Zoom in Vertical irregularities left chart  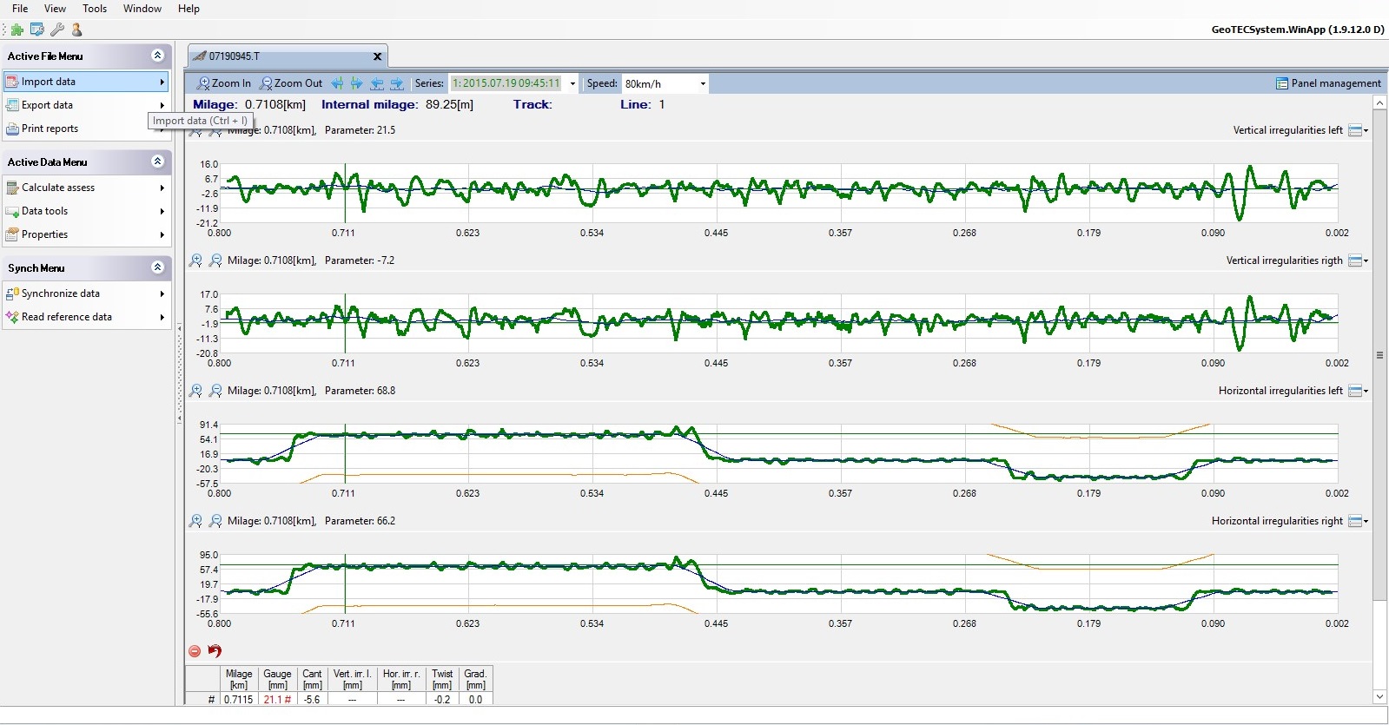195,132
